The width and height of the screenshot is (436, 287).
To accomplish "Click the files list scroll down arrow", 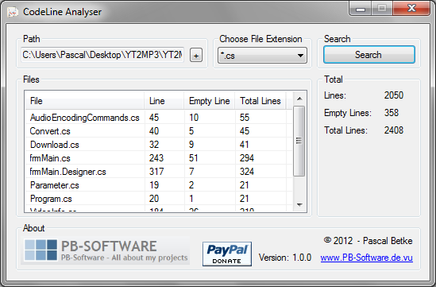I will (x=299, y=204).
